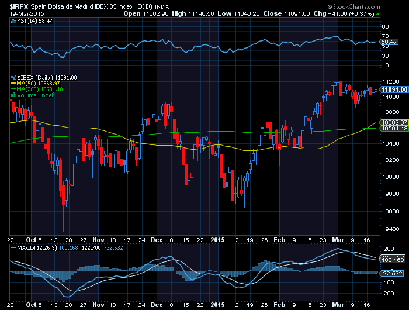Image resolution: width=409 pixels, height=310 pixels.
Task: Click the Nov label on the bottom date axis
Action: point(98,305)
